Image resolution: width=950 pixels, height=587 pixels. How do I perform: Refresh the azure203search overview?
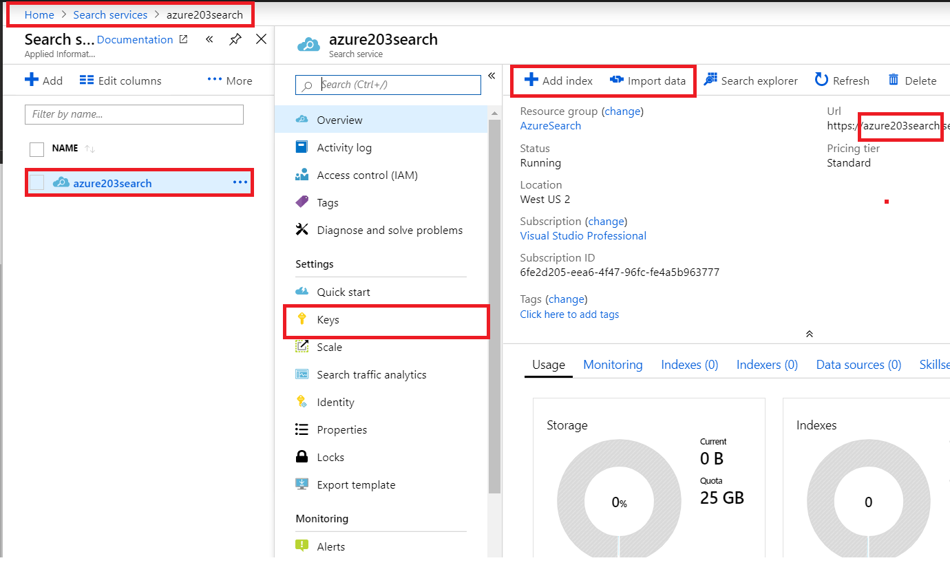[841, 80]
